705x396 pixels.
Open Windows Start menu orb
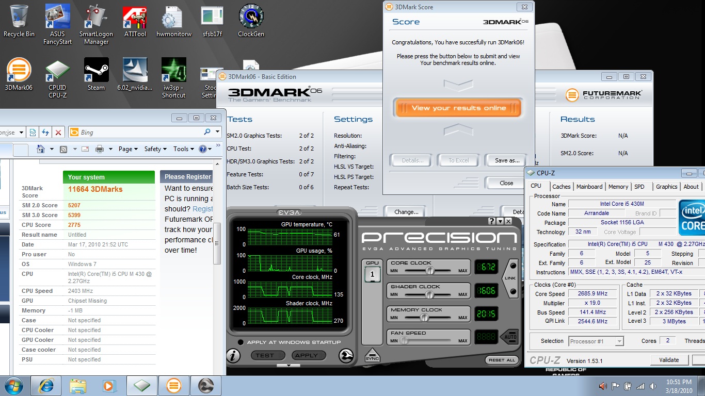coord(14,386)
